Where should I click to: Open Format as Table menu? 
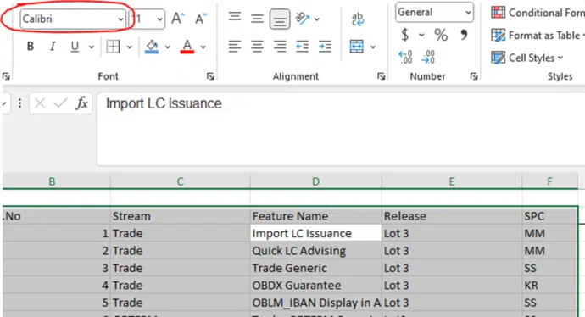coord(538,36)
